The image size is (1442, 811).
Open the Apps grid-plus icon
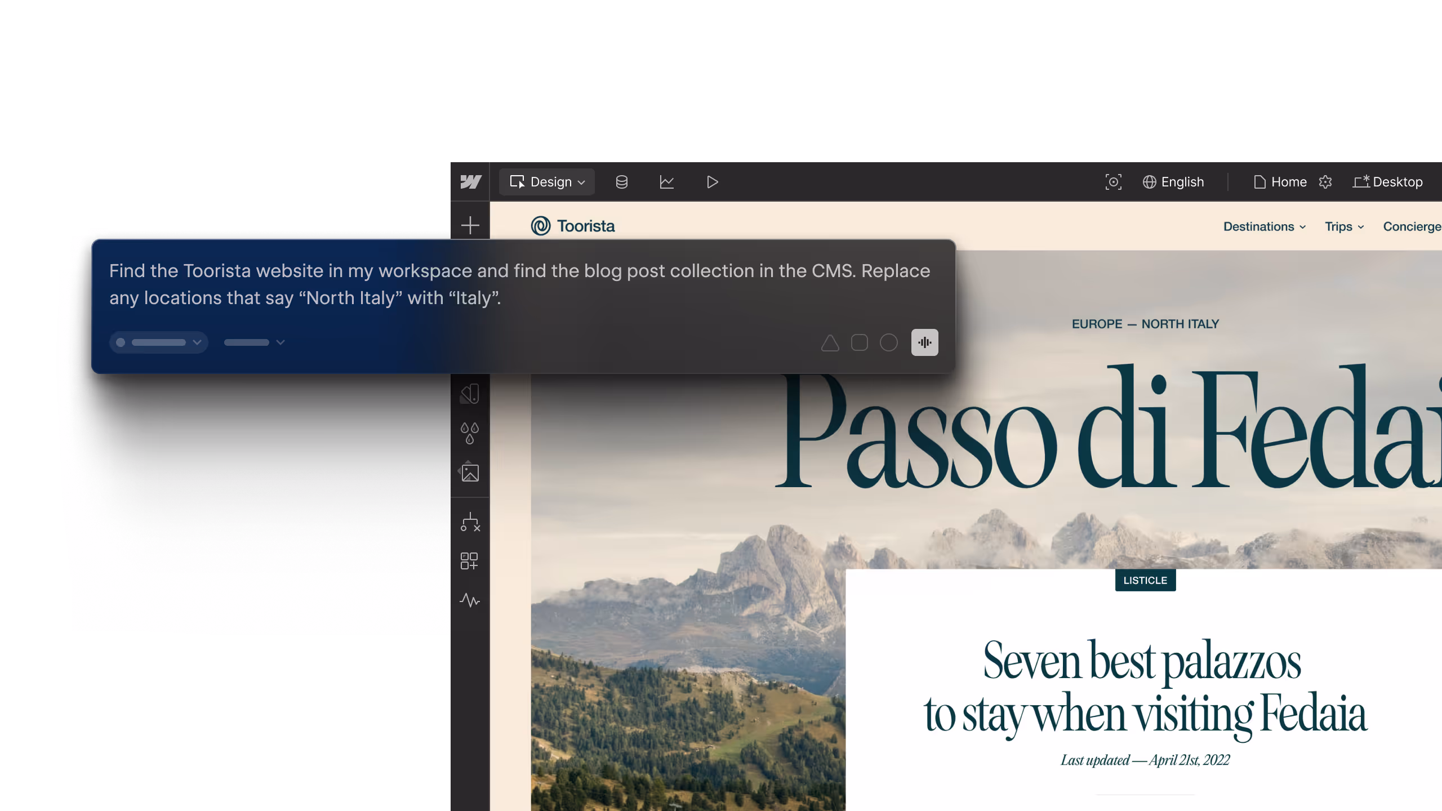(x=469, y=561)
